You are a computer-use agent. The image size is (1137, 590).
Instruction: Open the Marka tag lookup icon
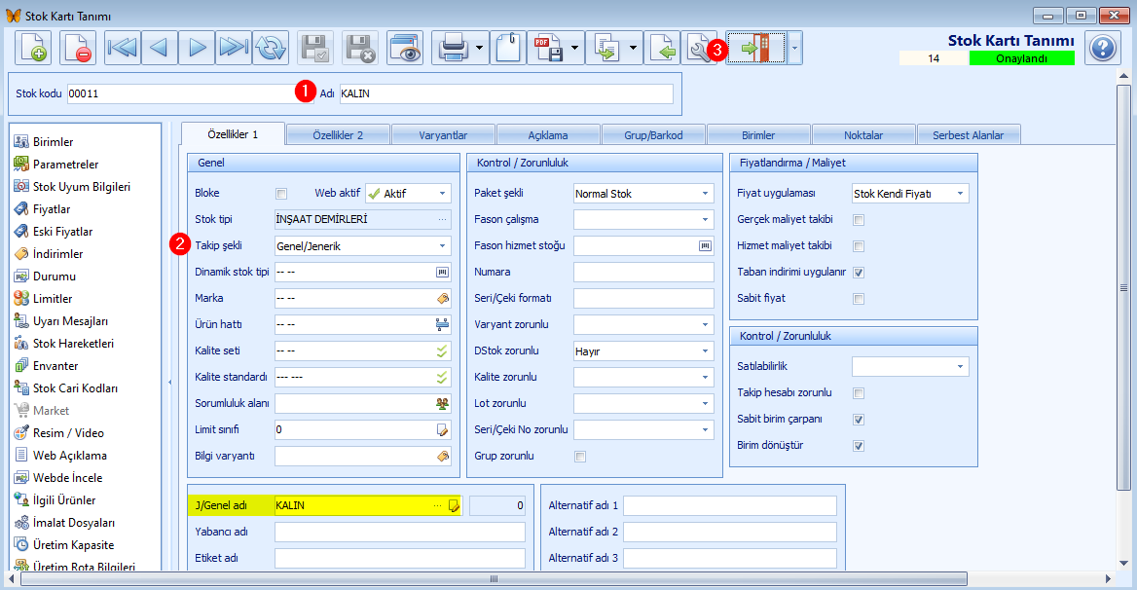442,299
